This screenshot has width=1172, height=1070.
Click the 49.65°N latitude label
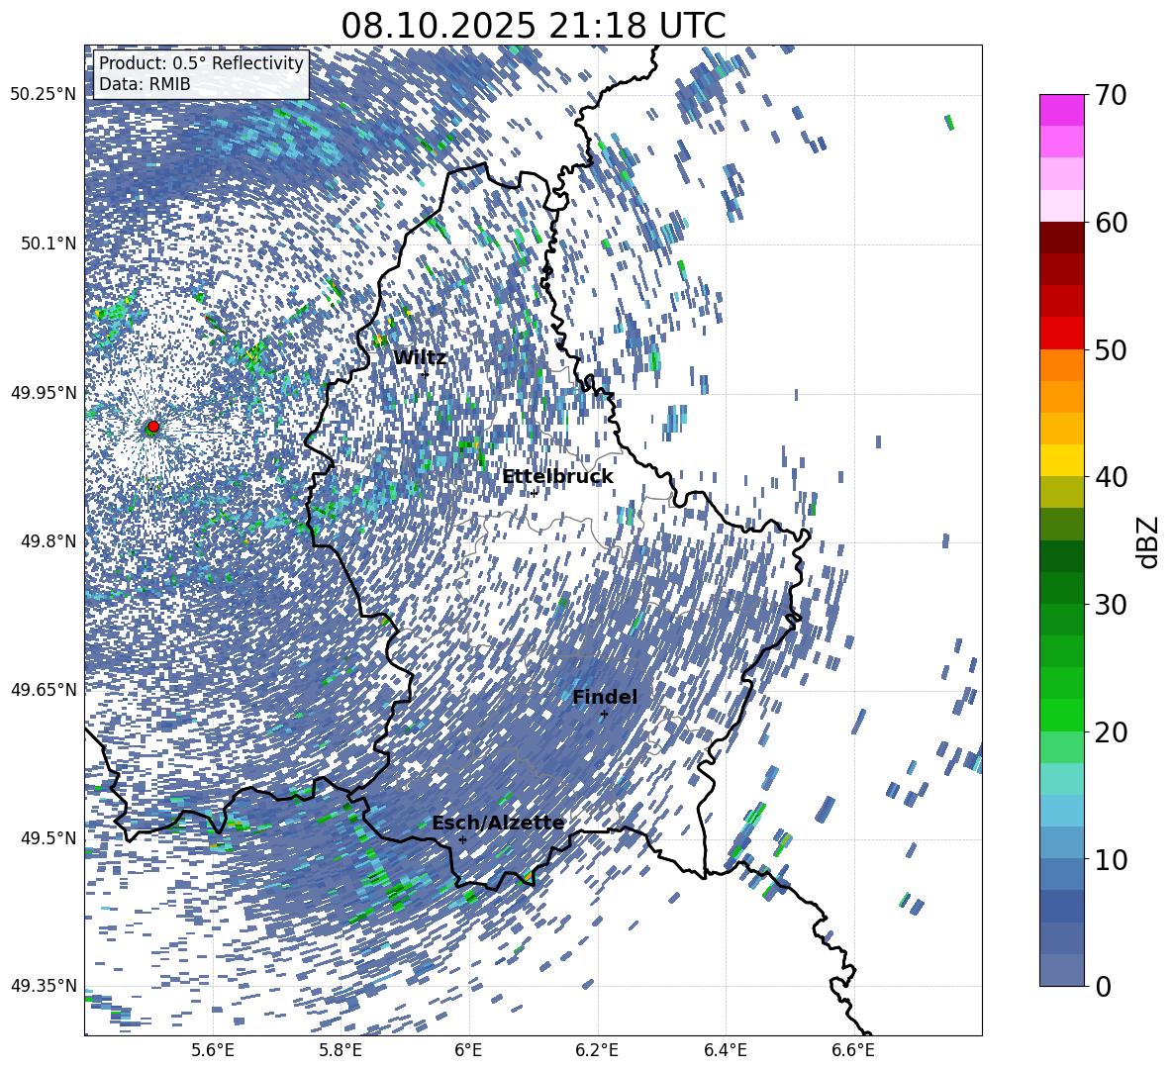click(x=44, y=689)
